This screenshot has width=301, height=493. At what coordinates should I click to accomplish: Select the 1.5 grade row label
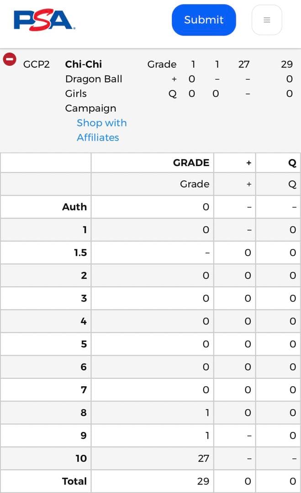point(80,252)
